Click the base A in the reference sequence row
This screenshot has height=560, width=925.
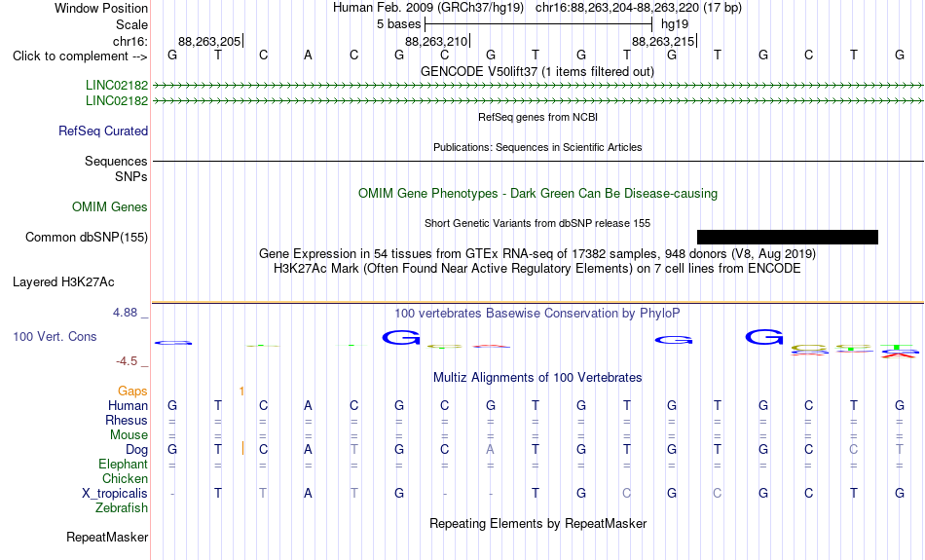pos(308,56)
